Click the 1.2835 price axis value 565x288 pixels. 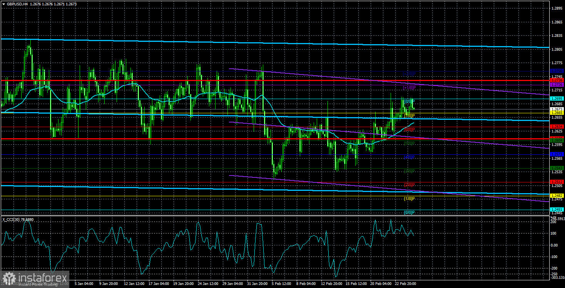click(x=557, y=36)
